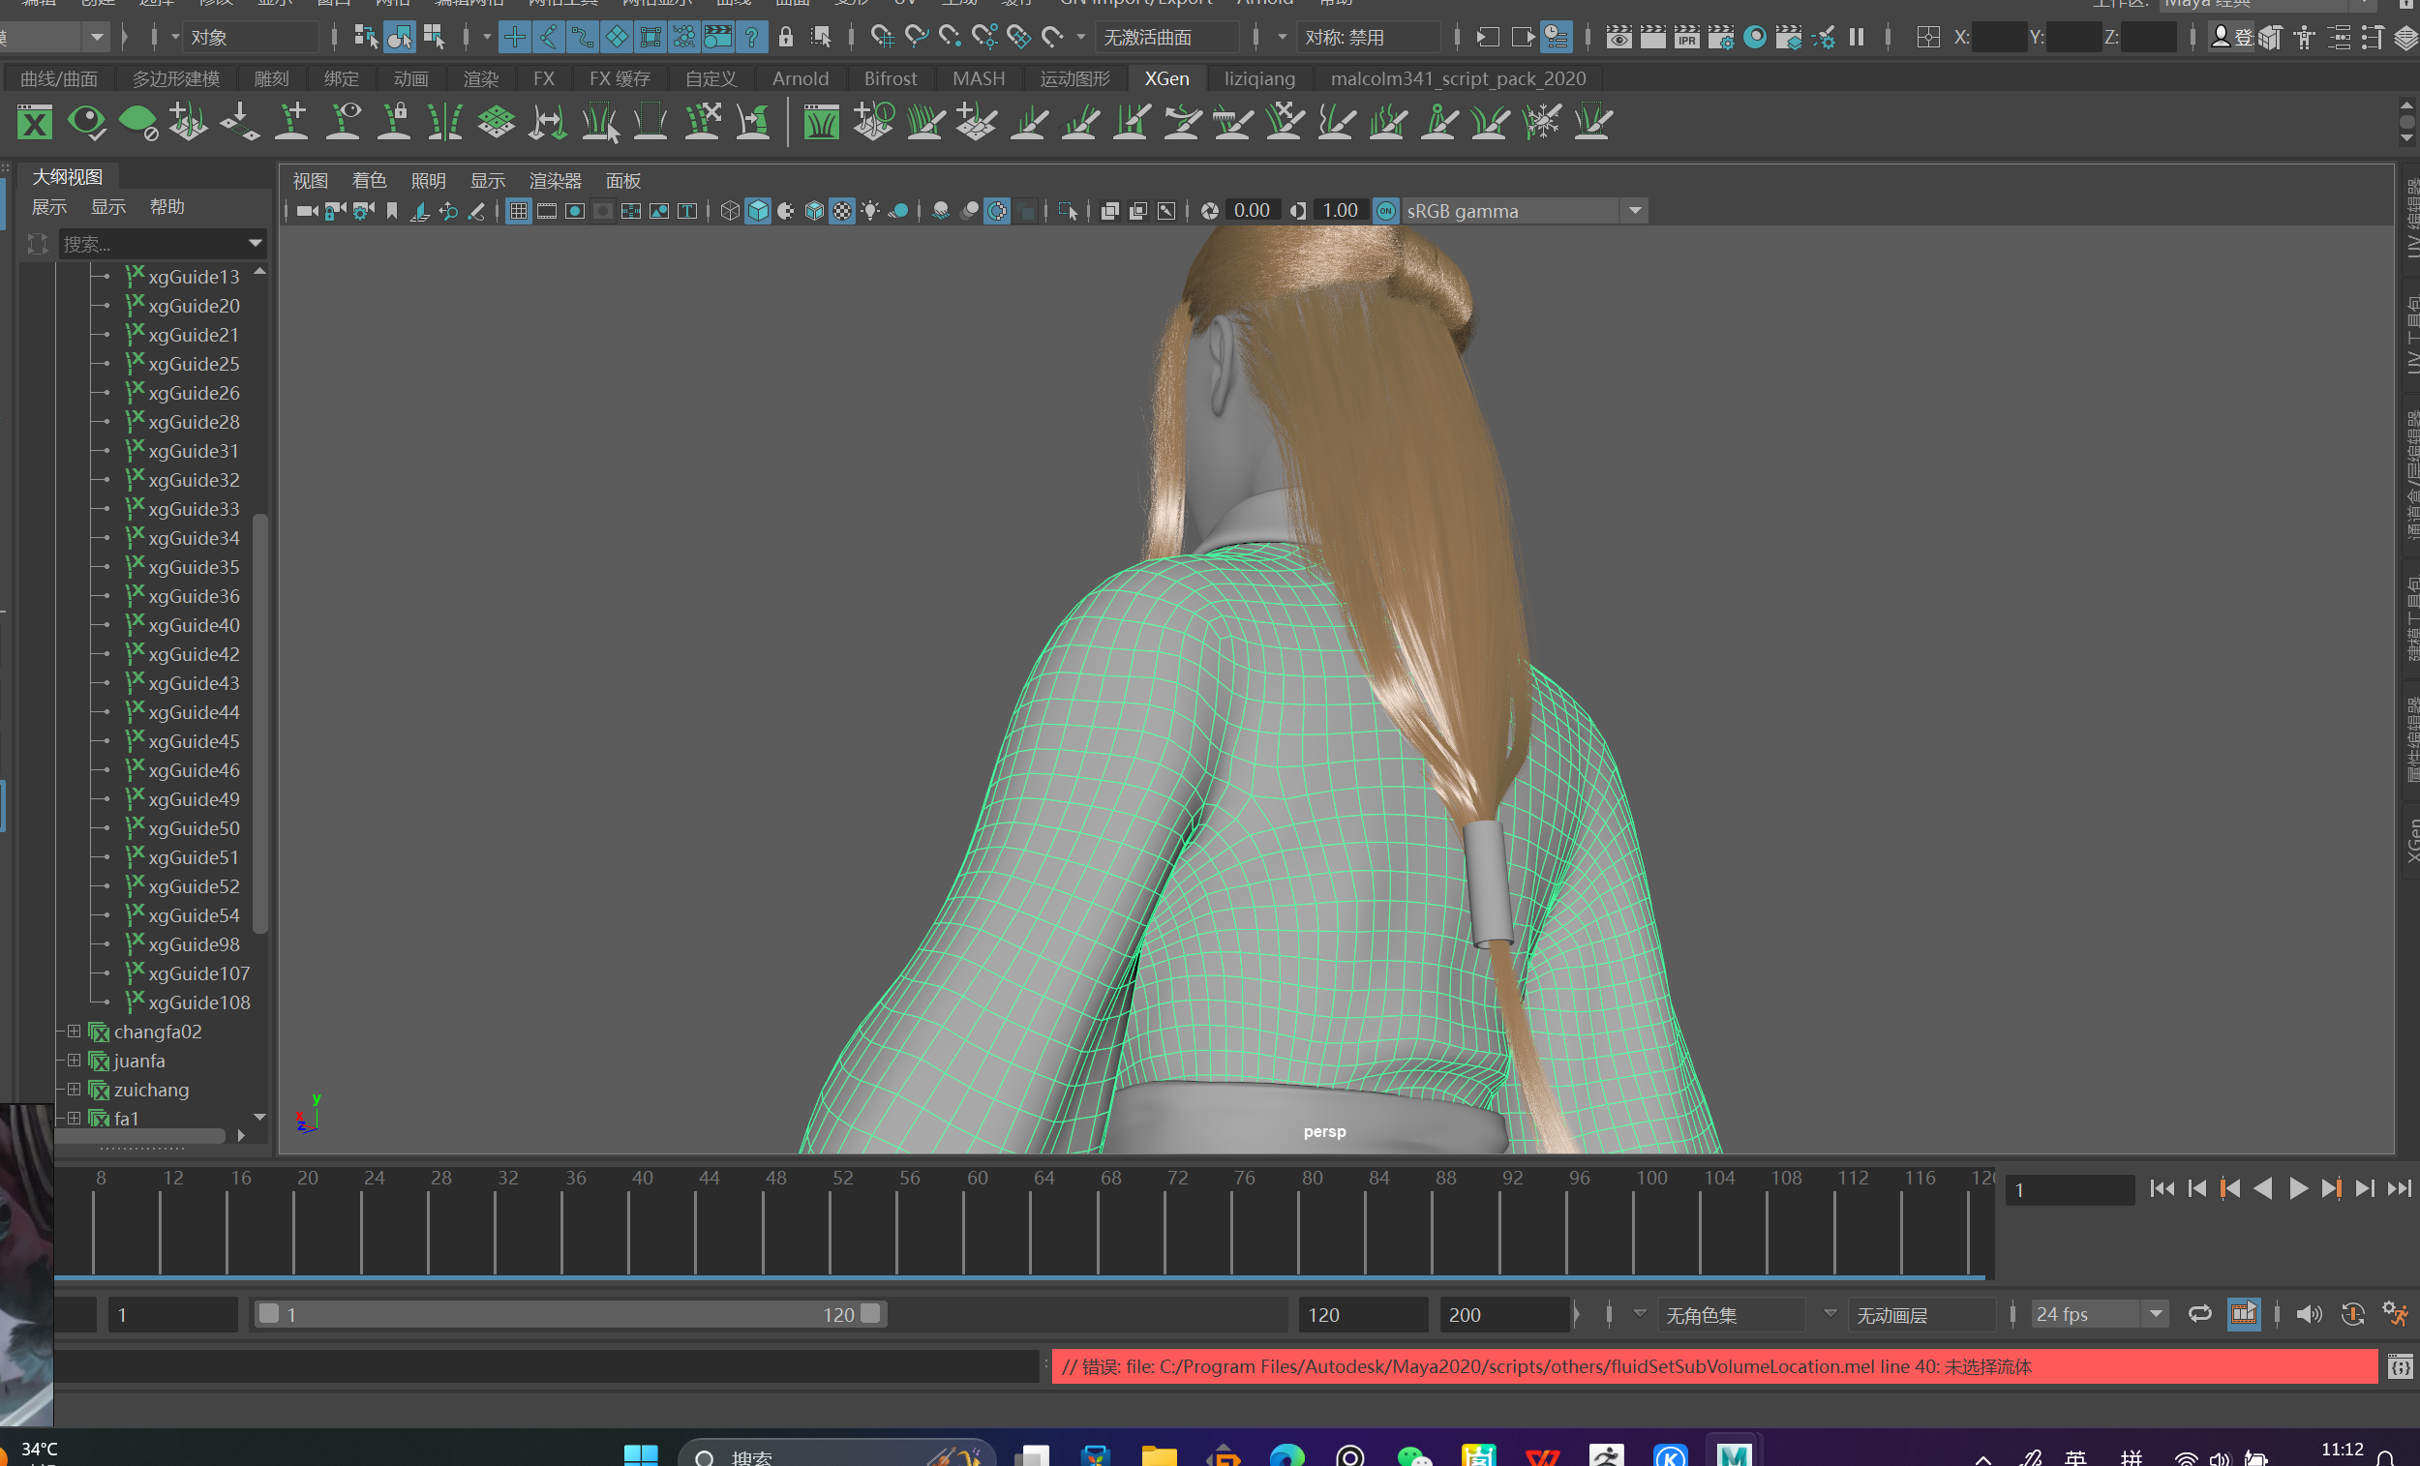2420x1466 pixels.
Task: Switch to the Arnold shelf tab
Action: pos(800,78)
